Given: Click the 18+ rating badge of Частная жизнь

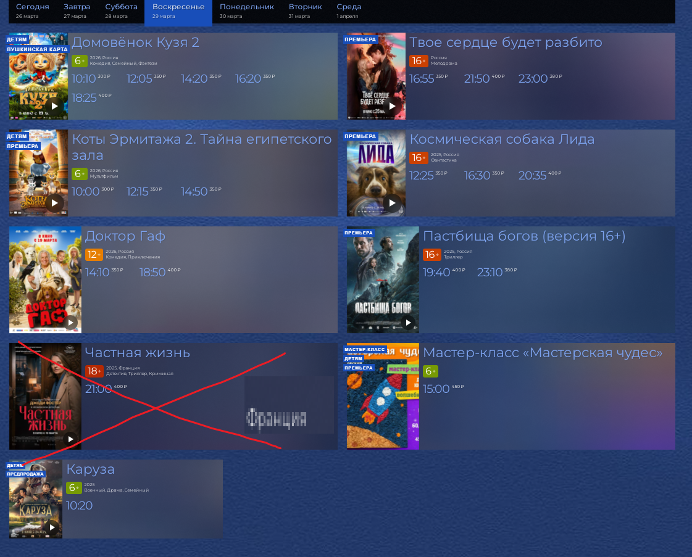Looking at the screenshot, I should [x=94, y=371].
